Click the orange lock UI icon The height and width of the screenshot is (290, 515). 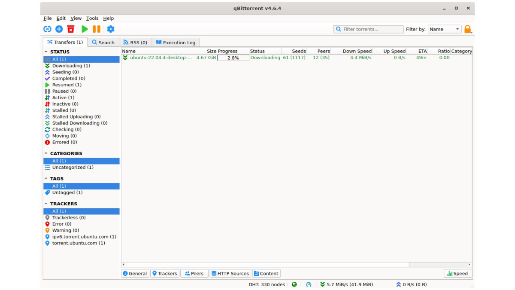point(468,29)
